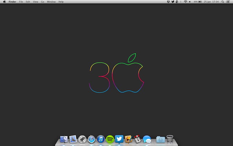Open the Bluetooth status menu
Viewport: 233px width, 146px height.
pyautogui.click(x=181, y=2)
